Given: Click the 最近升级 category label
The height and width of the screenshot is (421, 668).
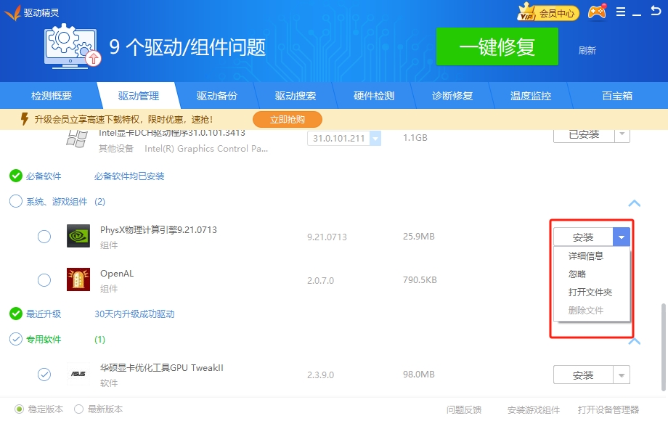Looking at the screenshot, I should pyautogui.click(x=44, y=314).
